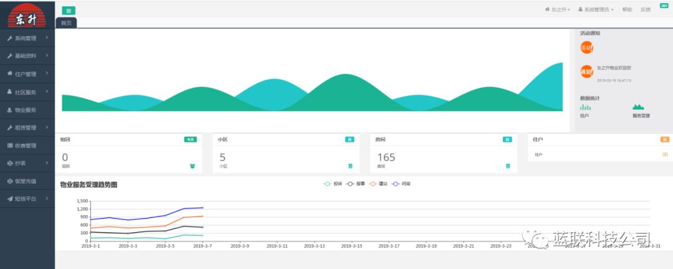
Task: Click the 月 badge on the 小区 card
Action: point(350,139)
